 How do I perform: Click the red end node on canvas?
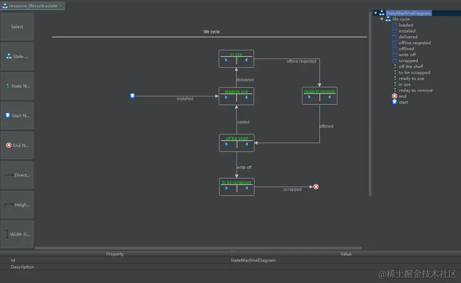pos(316,187)
